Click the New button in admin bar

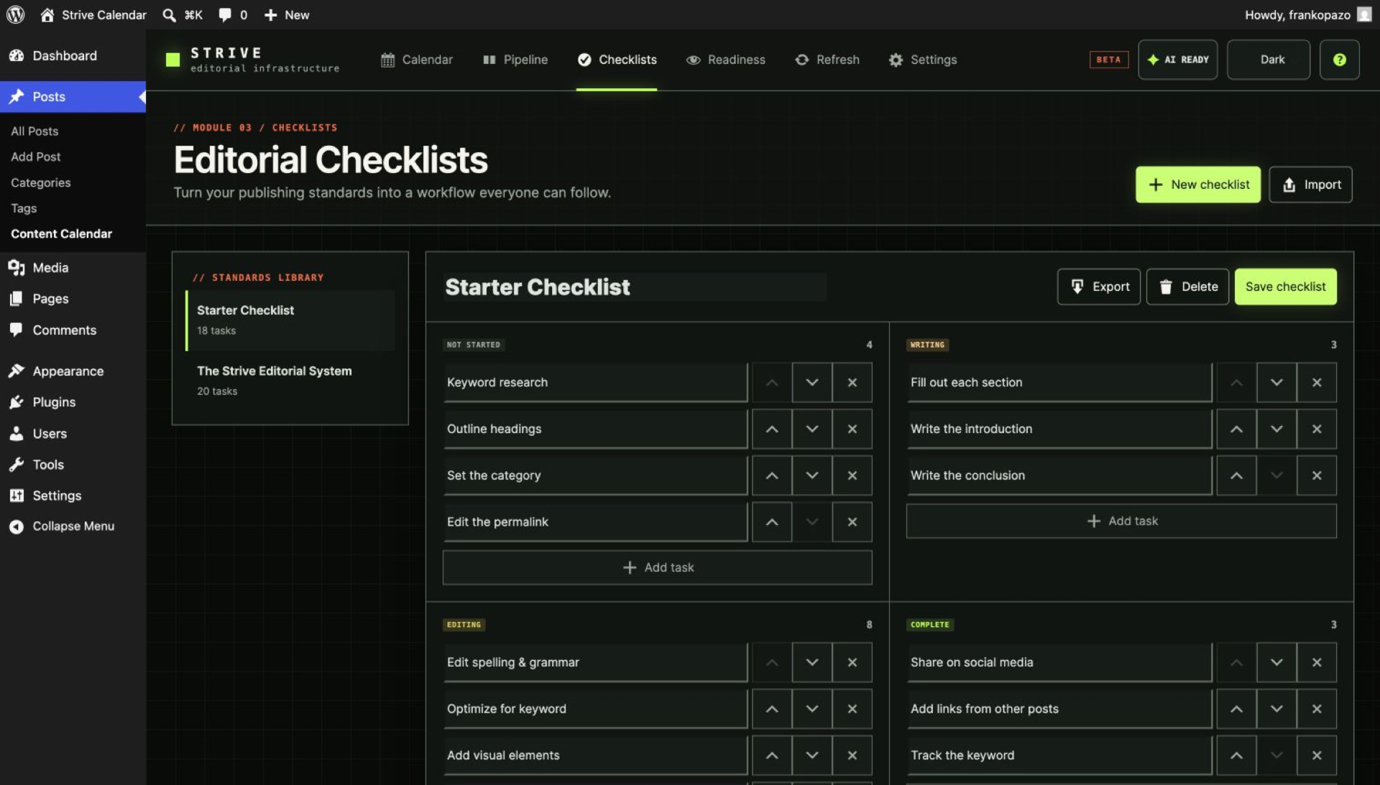(286, 14)
